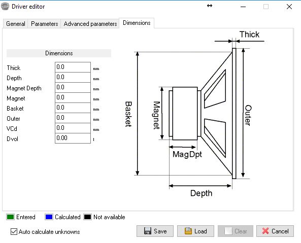Select the Dimensions tab

click(137, 23)
